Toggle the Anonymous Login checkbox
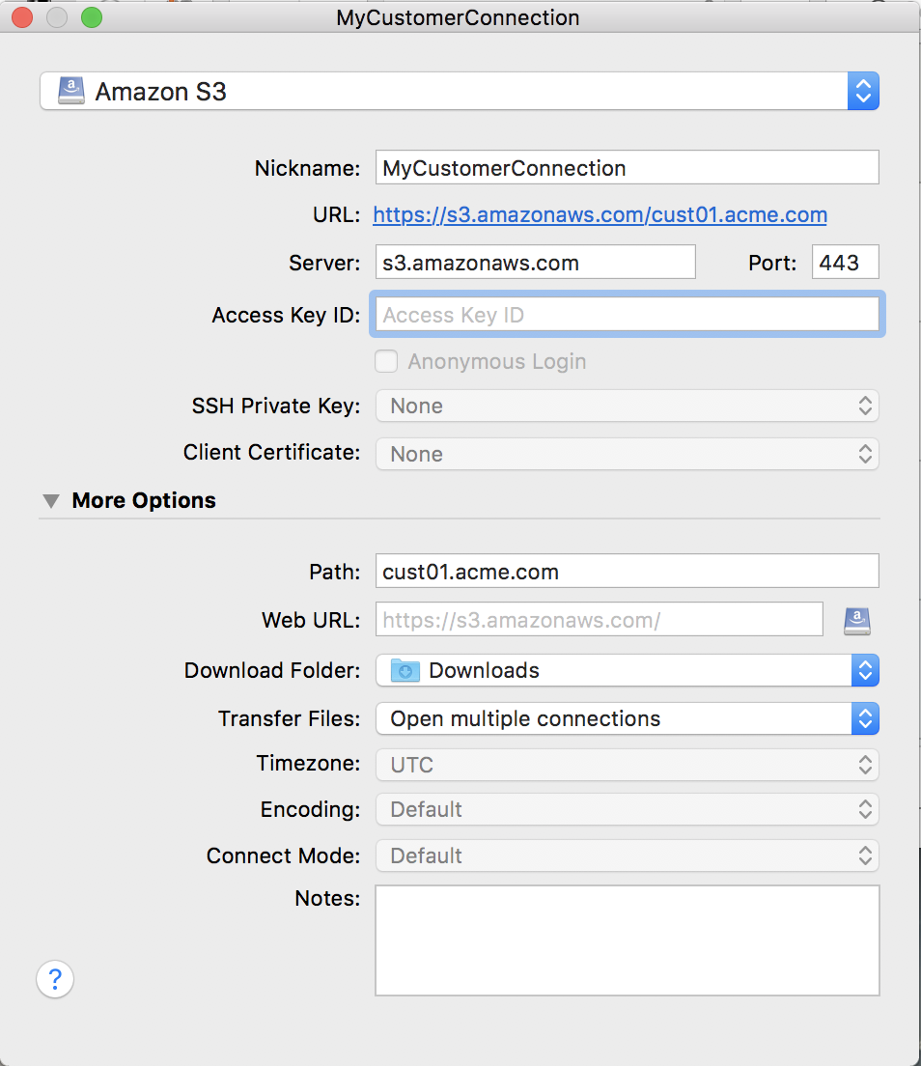 click(x=386, y=361)
